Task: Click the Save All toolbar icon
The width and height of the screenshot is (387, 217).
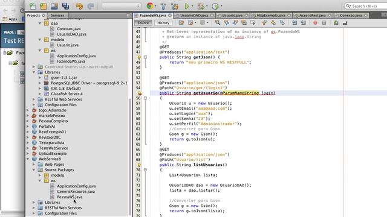Action: [x=65, y=6]
